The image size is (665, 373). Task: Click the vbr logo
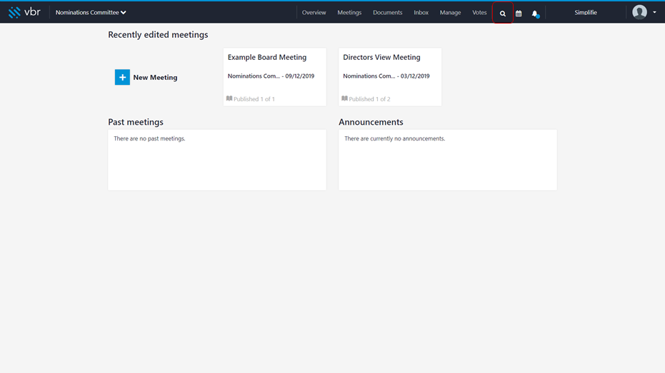click(x=24, y=12)
